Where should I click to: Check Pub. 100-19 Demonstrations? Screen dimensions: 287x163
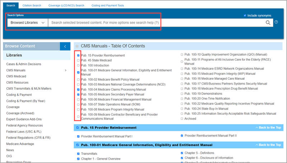coord(182,94)
